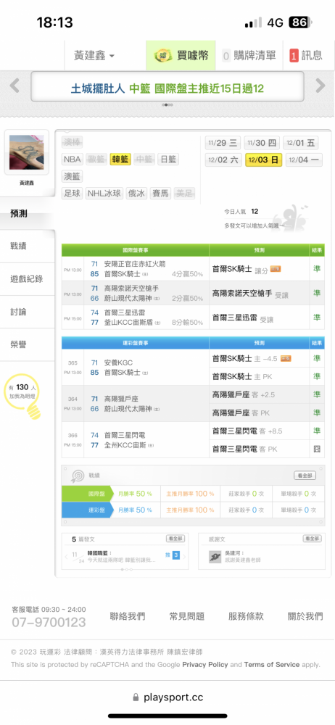Expand all records via 戰績 看全部
Image resolution: width=335 pixels, height=725 pixels.
click(x=305, y=476)
